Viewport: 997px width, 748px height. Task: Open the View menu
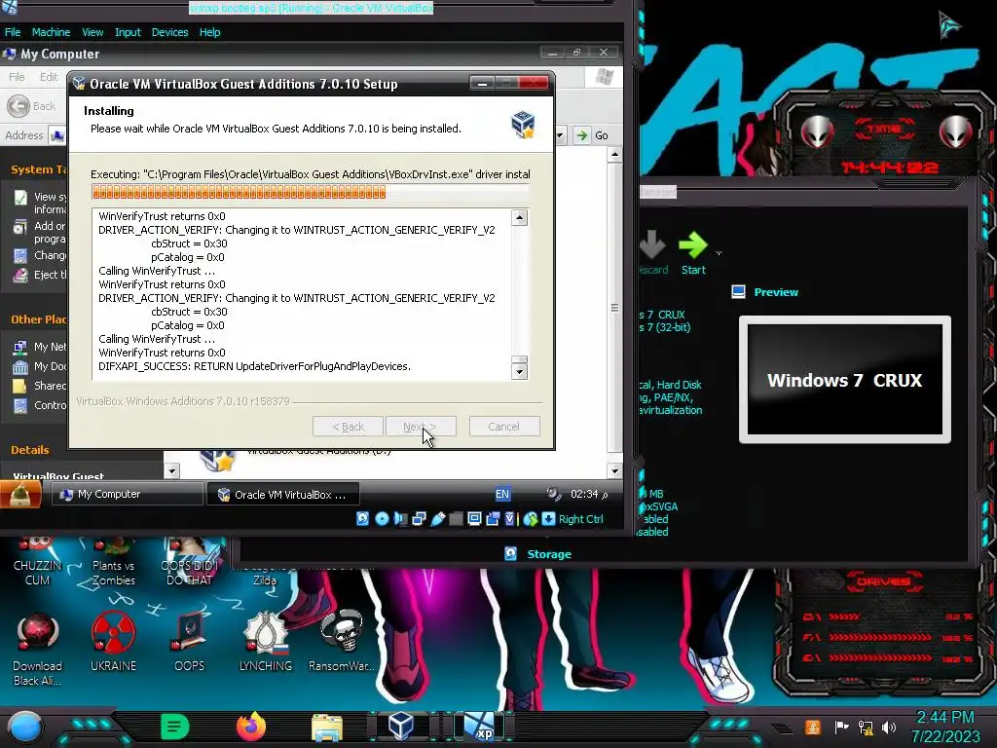pos(92,32)
